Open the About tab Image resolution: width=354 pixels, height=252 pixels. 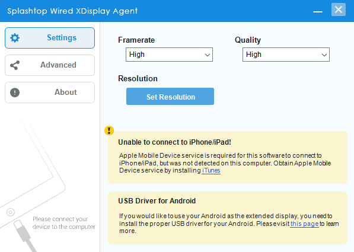coord(50,92)
